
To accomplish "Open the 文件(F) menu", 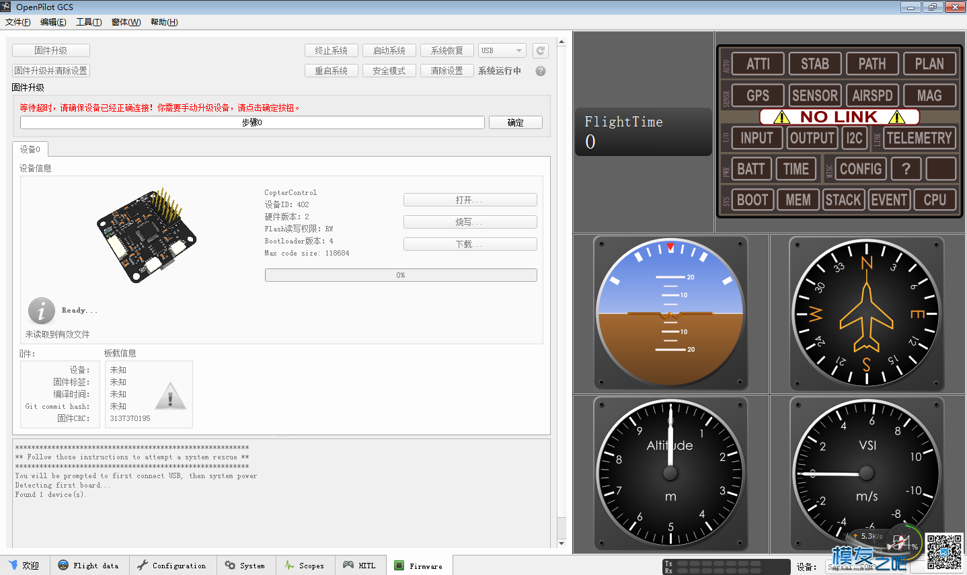I will tap(18, 22).
